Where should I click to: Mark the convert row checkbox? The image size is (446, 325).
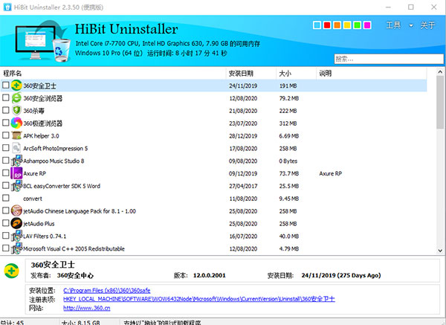pos(6,198)
